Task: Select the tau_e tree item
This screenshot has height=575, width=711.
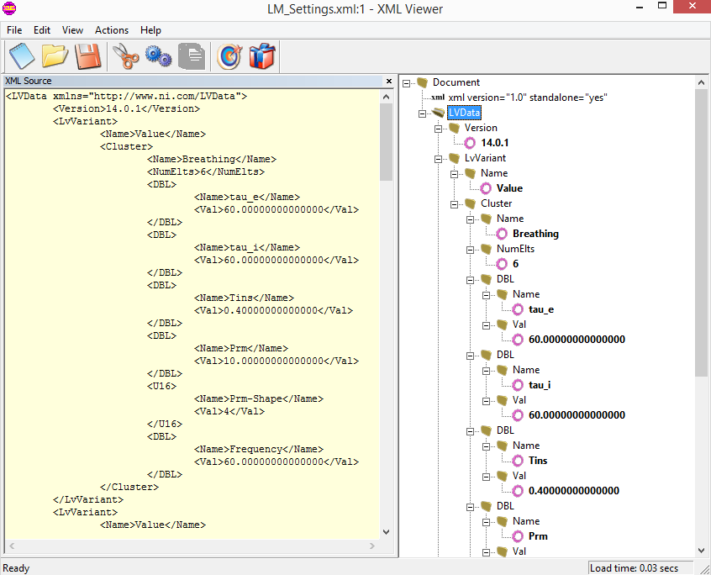Action: [x=540, y=309]
